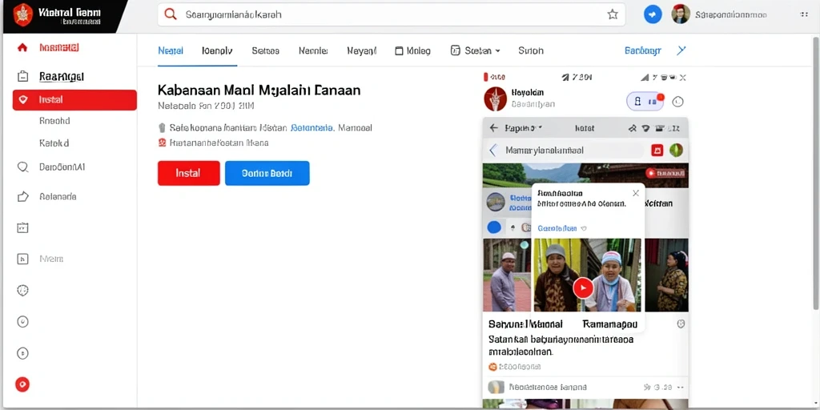Click the blue chevron after Banbagr

(681, 50)
